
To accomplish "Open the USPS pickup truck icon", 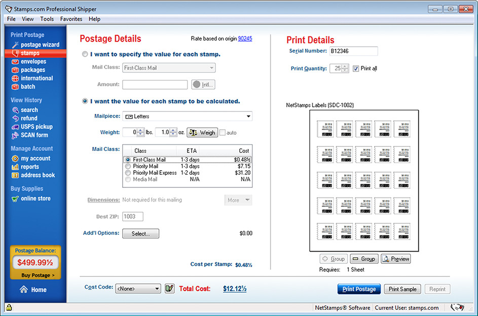I will click(15, 127).
